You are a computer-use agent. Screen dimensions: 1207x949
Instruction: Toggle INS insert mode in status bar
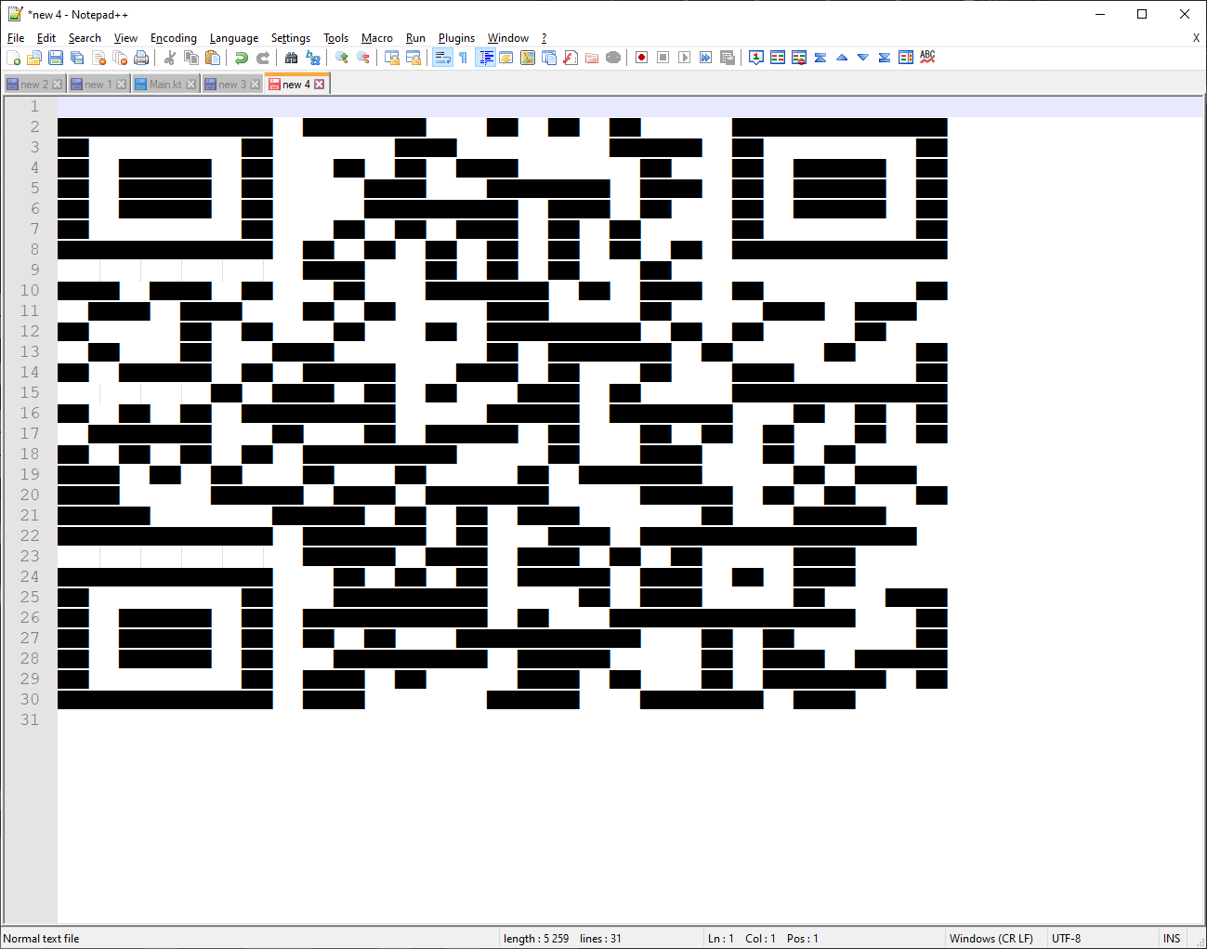[x=1172, y=939]
